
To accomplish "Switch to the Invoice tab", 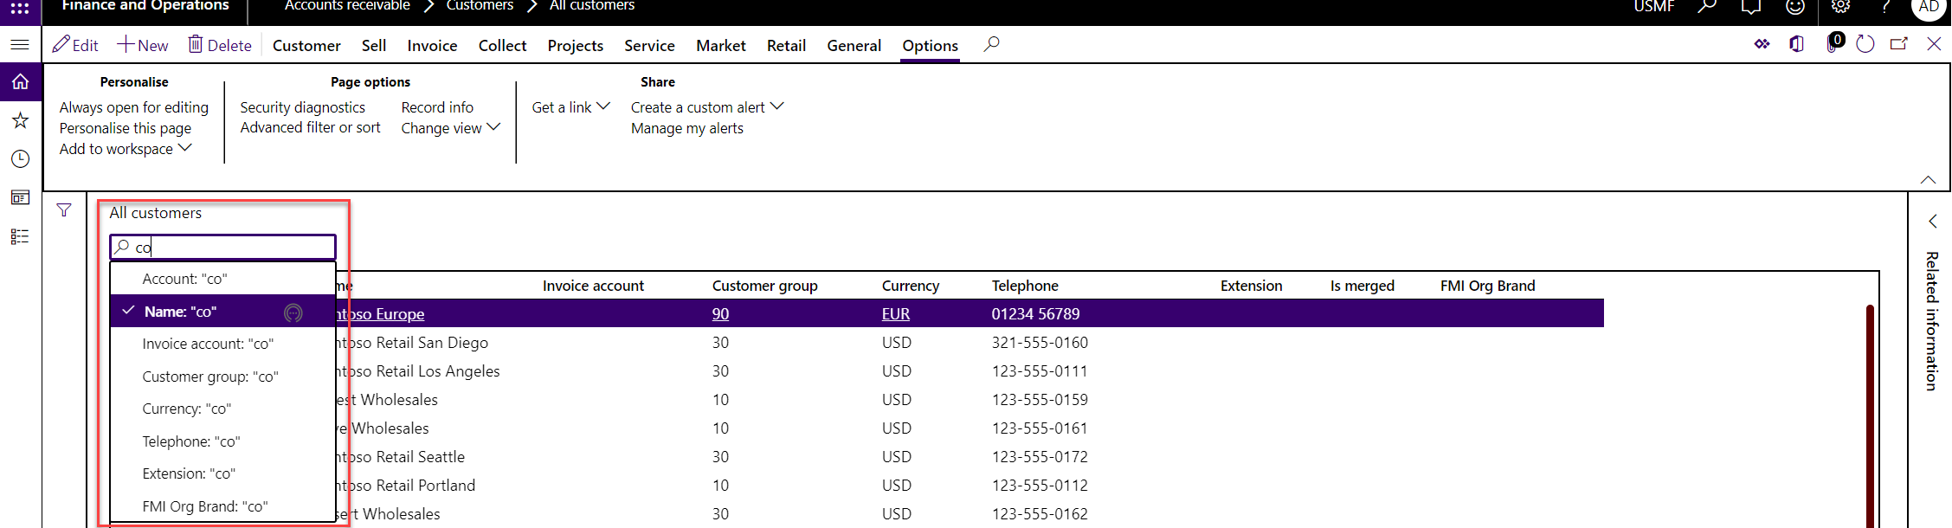I will click(432, 46).
